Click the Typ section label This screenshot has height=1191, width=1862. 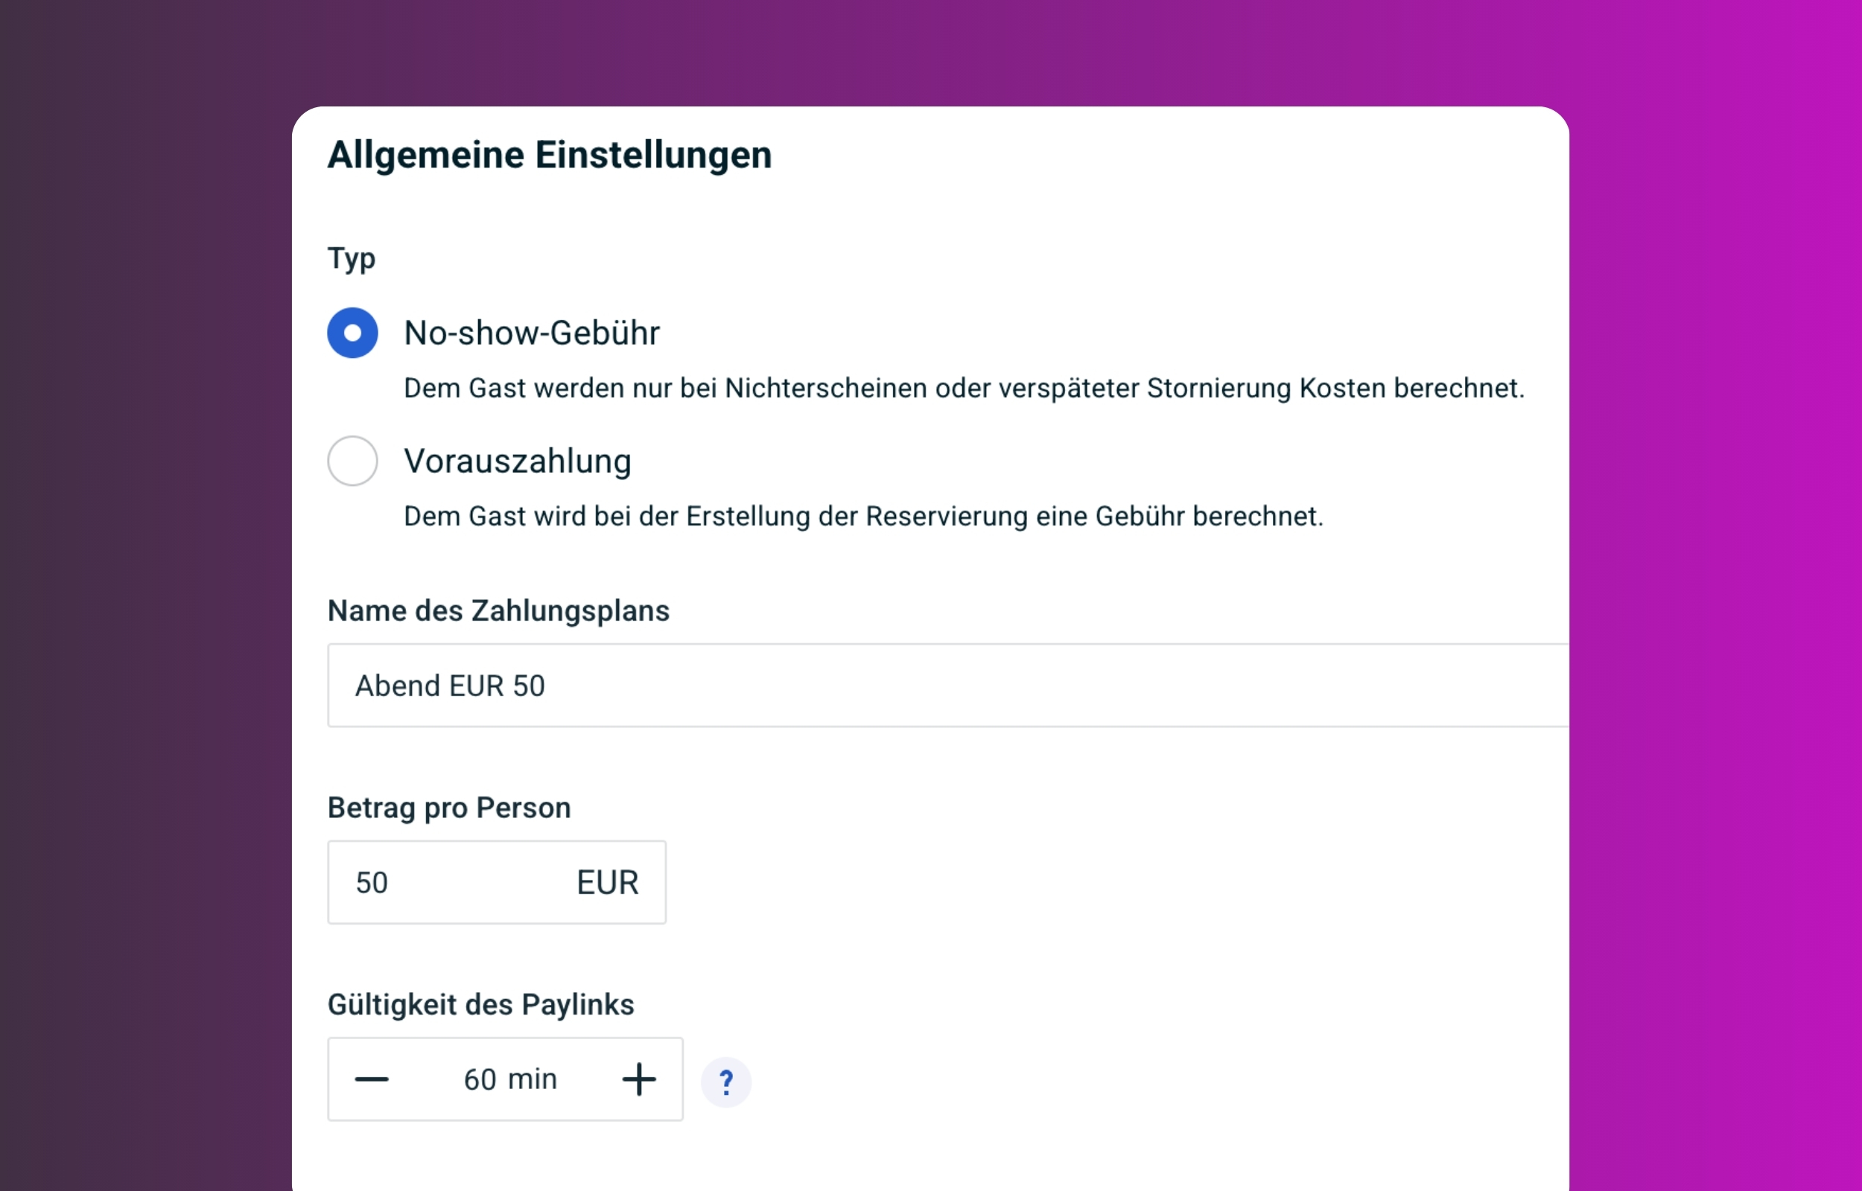coord(352,258)
